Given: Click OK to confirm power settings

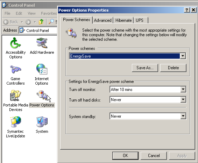Looking at the screenshot, I should 125,156.
